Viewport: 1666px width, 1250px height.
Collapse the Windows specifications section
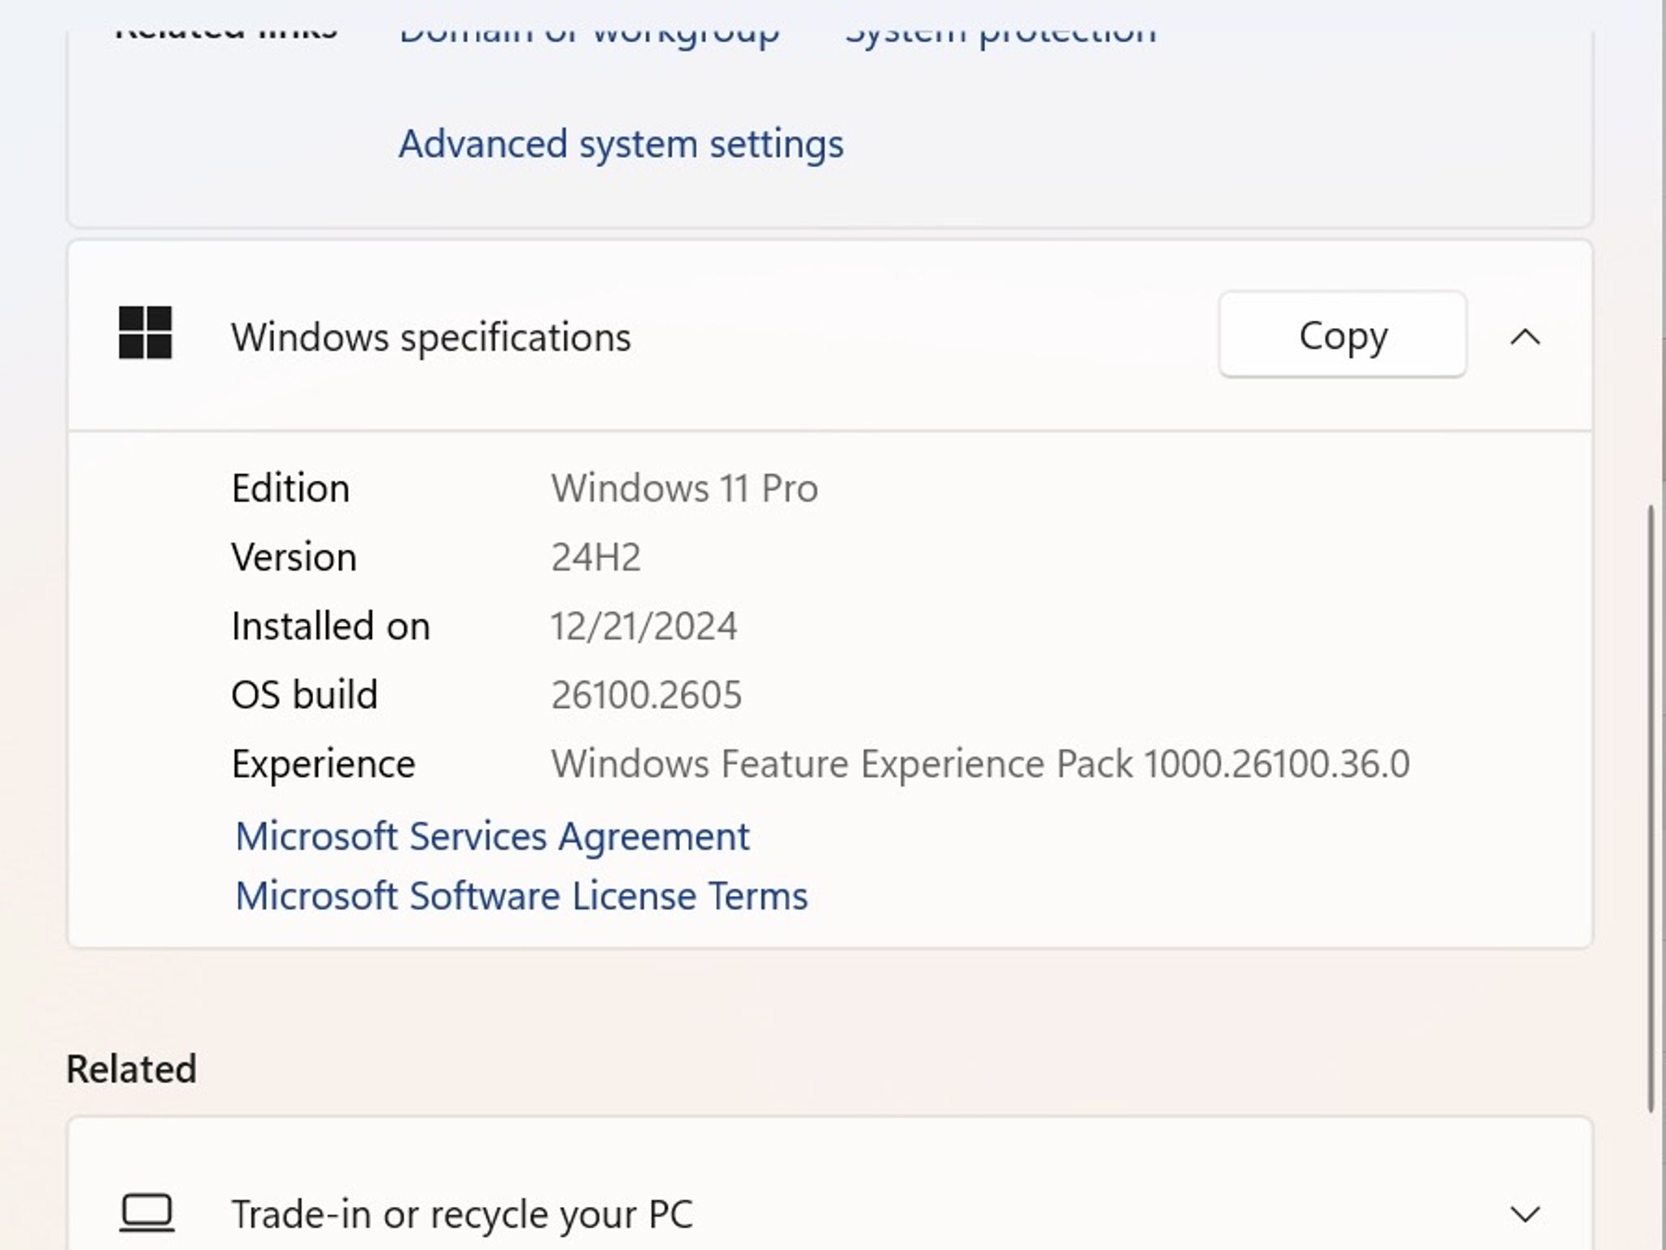(x=1525, y=336)
